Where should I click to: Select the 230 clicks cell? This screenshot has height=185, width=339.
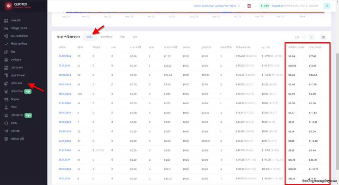[79, 94]
